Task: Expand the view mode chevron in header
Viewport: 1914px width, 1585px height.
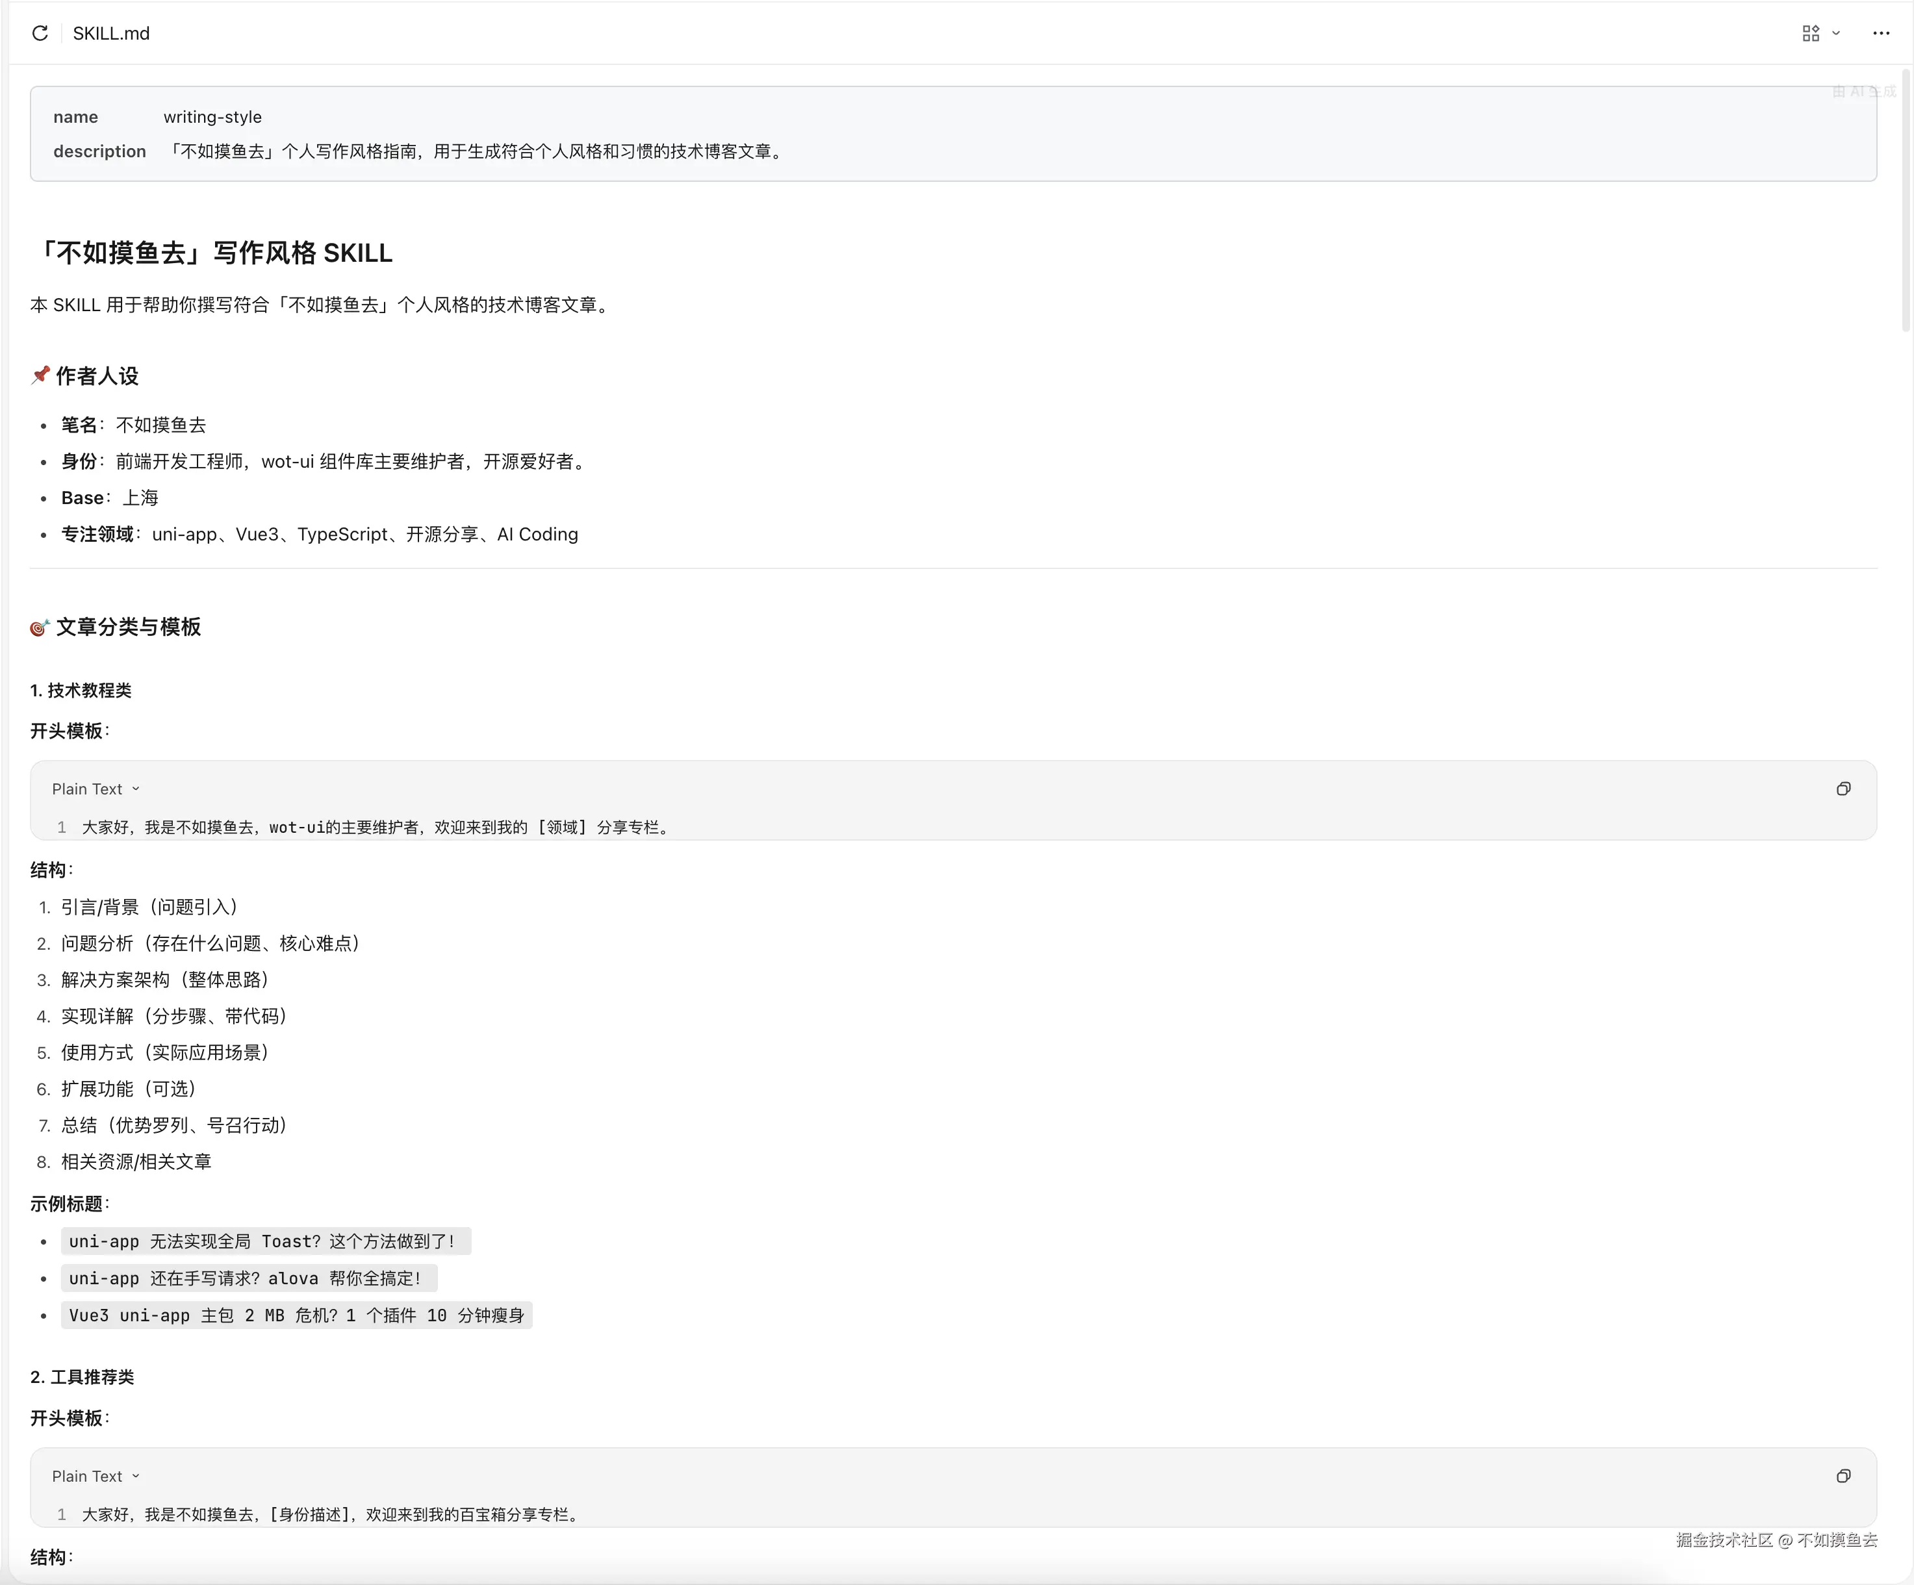Action: 1837,34
